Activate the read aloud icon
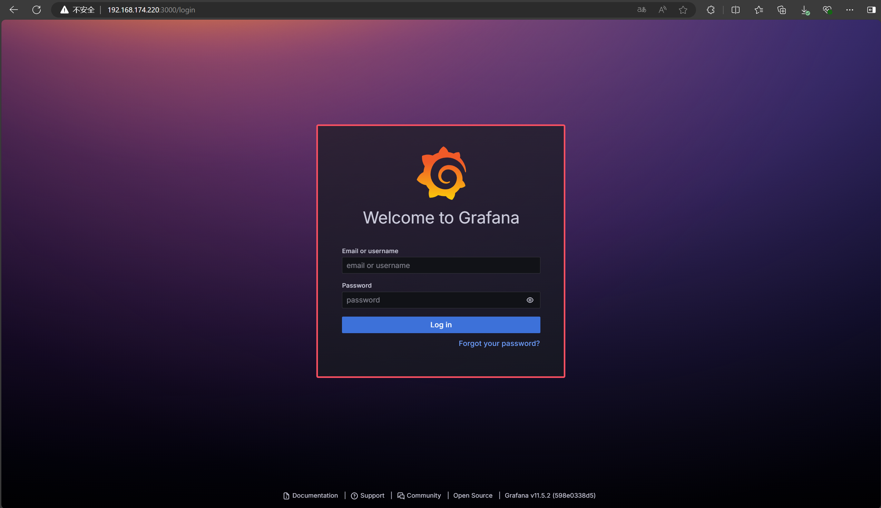Viewport: 881px width, 508px height. [x=662, y=10]
